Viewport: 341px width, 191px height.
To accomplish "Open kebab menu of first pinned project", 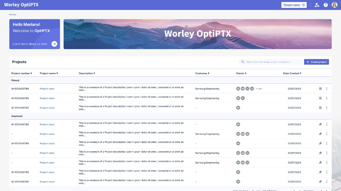I will pos(327,89).
